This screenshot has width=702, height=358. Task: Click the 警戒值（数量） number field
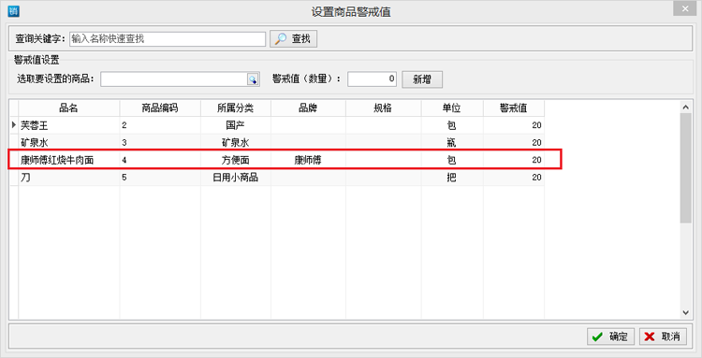[372, 79]
